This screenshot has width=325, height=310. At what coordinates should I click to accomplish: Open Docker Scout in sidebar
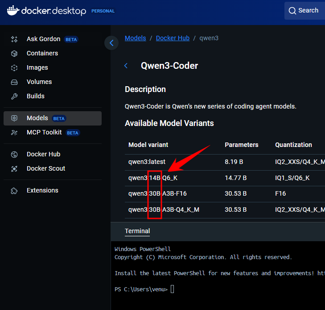click(x=53, y=168)
